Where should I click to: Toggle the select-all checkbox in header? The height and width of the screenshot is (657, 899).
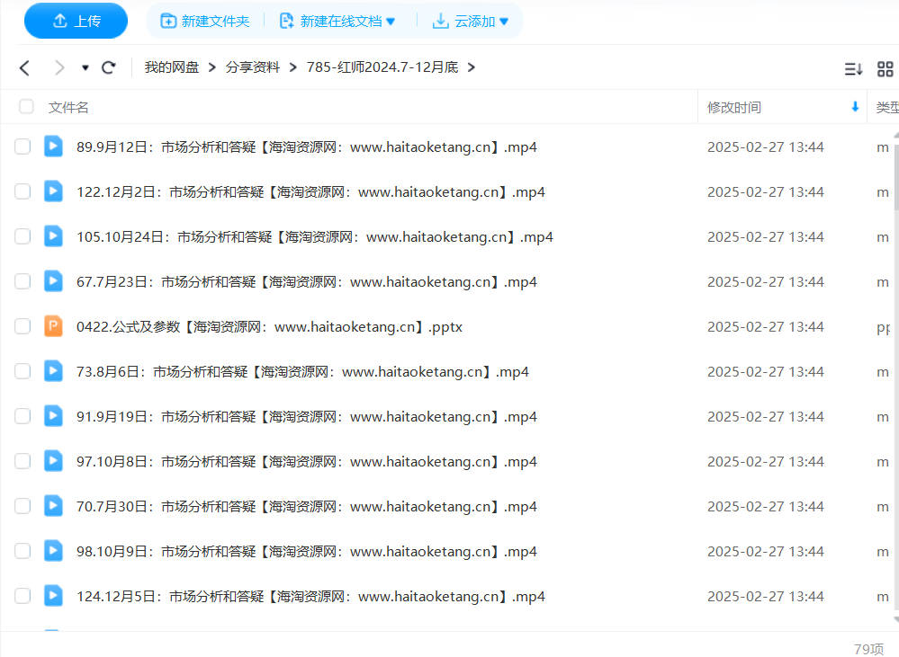[x=26, y=107]
